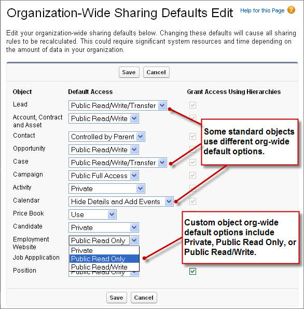Click the Default Access column header
The height and width of the screenshot is (309, 304).
pyautogui.click(x=90, y=92)
